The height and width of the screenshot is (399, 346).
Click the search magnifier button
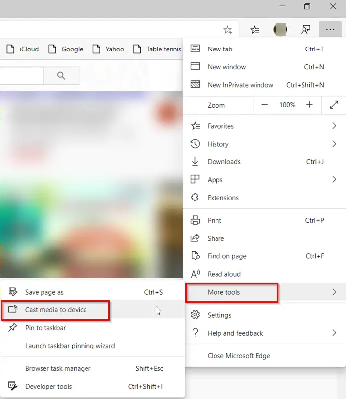pos(61,76)
